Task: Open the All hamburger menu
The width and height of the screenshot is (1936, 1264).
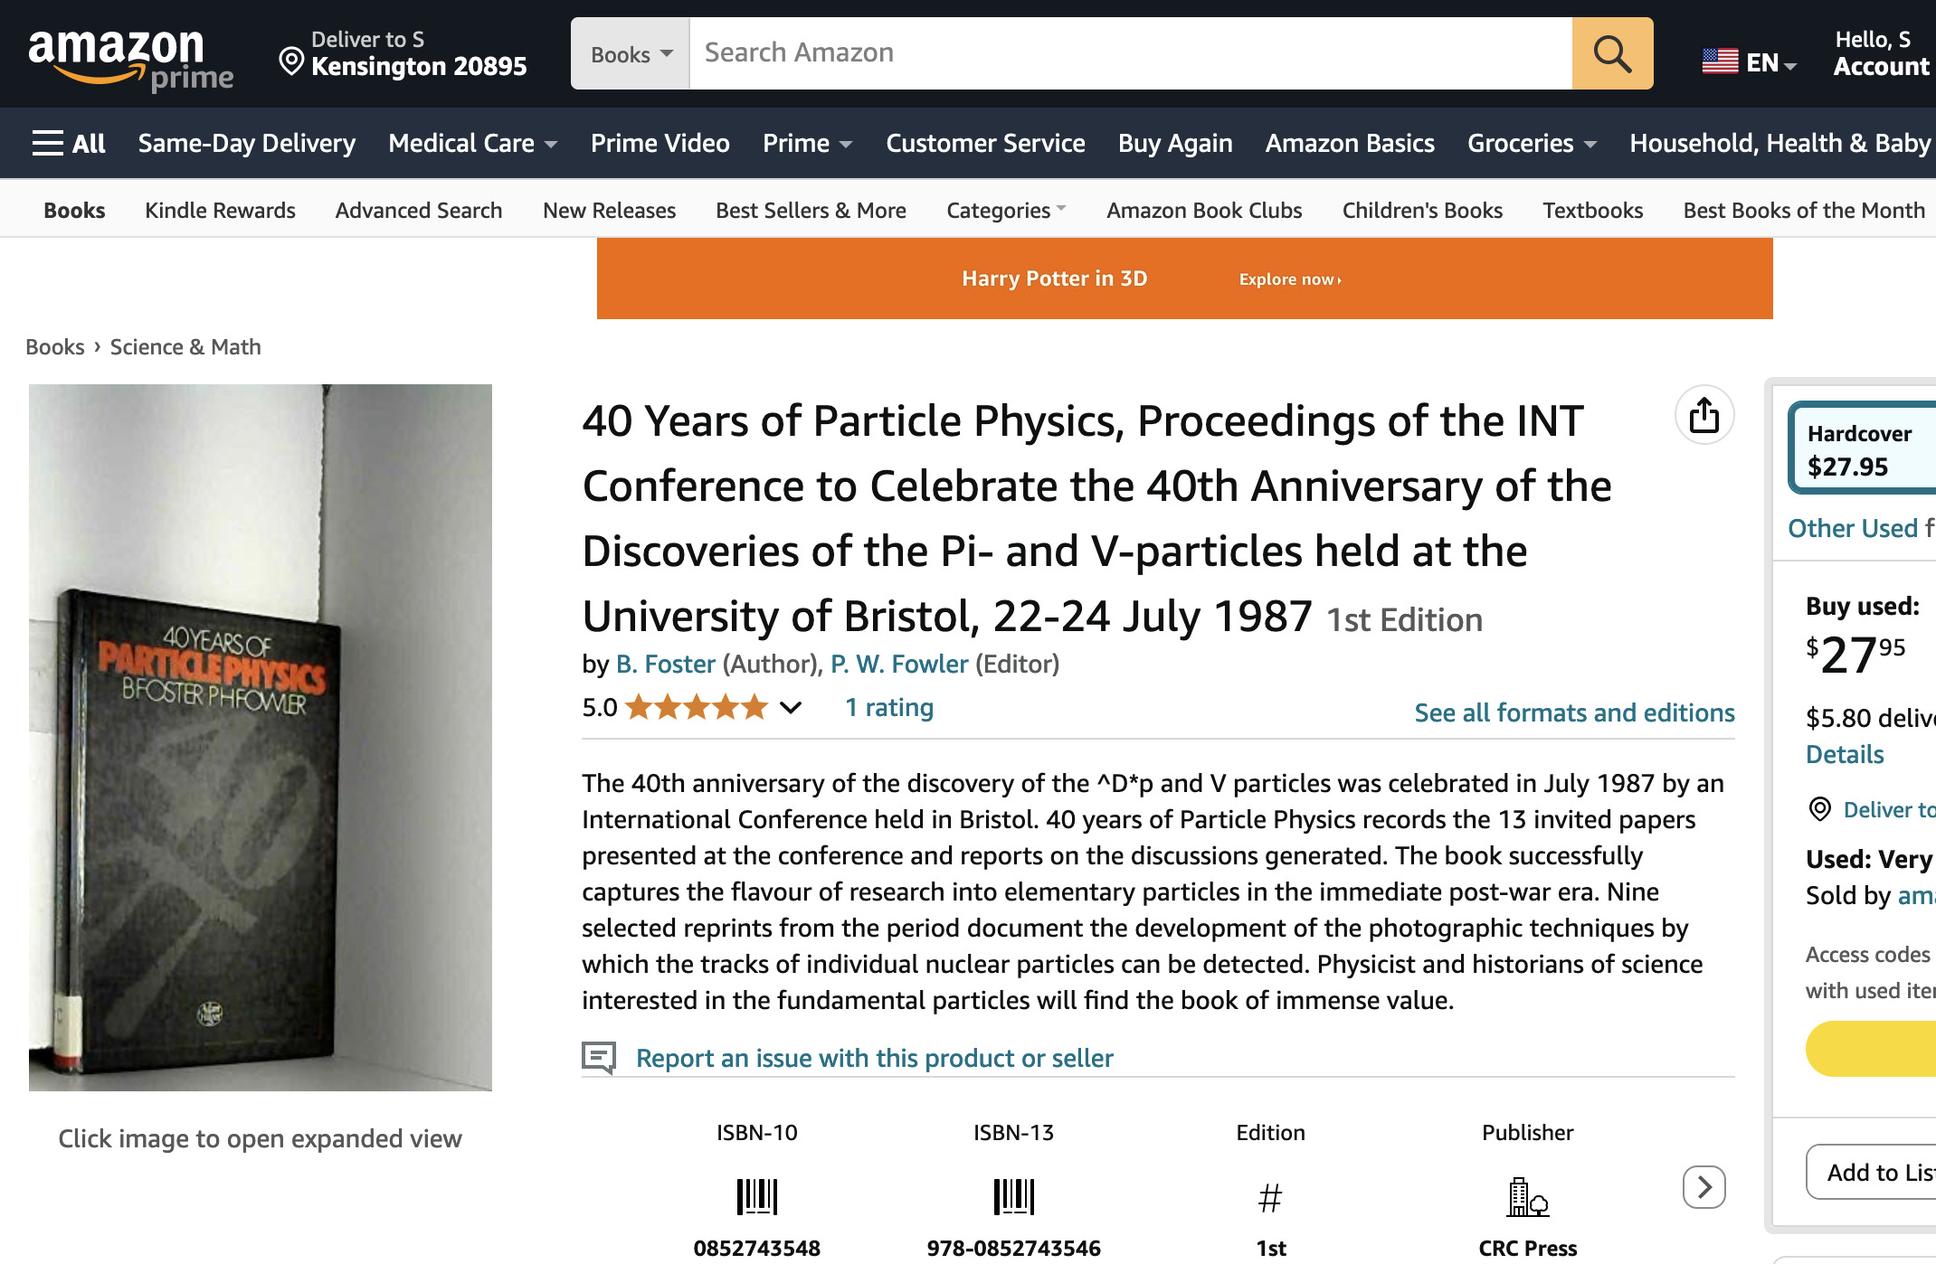Action: pyautogui.click(x=69, y=143)
